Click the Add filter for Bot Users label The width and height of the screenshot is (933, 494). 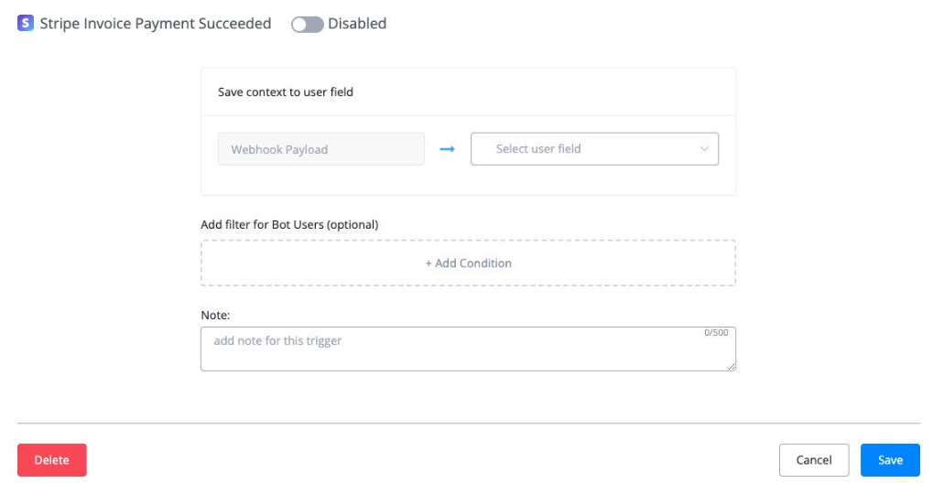click(x=289, y=224)
